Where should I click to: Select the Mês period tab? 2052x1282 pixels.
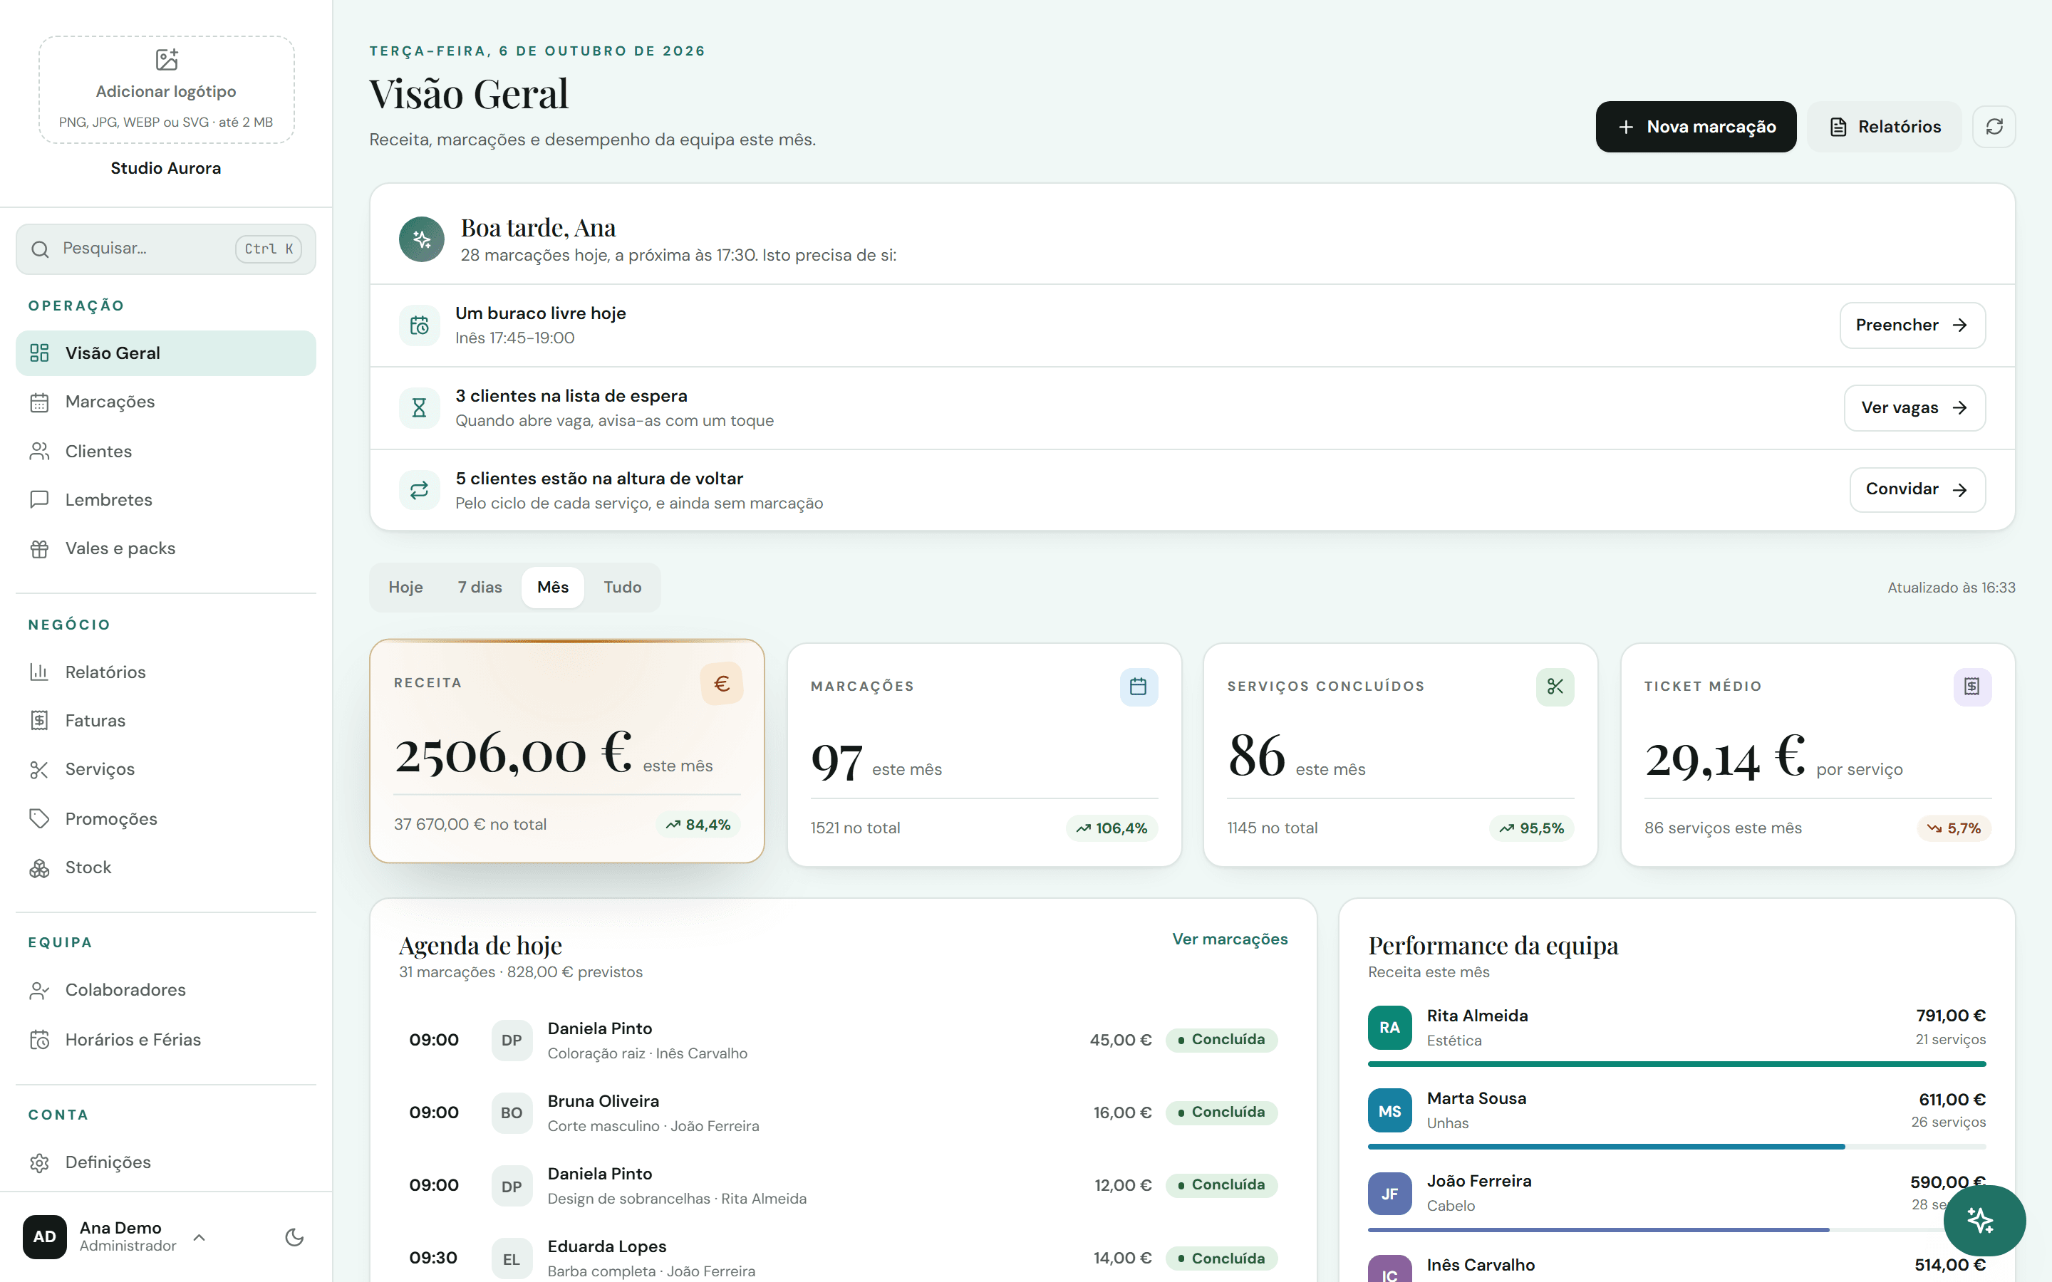[553, 587]
